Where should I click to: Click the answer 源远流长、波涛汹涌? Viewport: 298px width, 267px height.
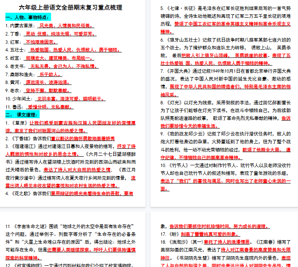pos(48,83)
